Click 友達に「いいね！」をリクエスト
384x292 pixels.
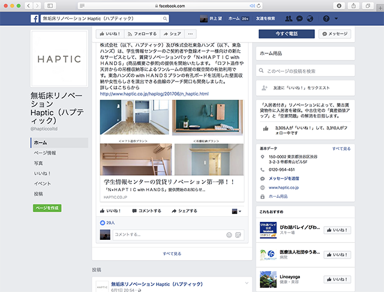[x=305, y=88]
